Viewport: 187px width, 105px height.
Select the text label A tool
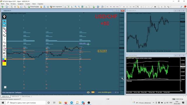pyautogui.click(x=162, y=7)
